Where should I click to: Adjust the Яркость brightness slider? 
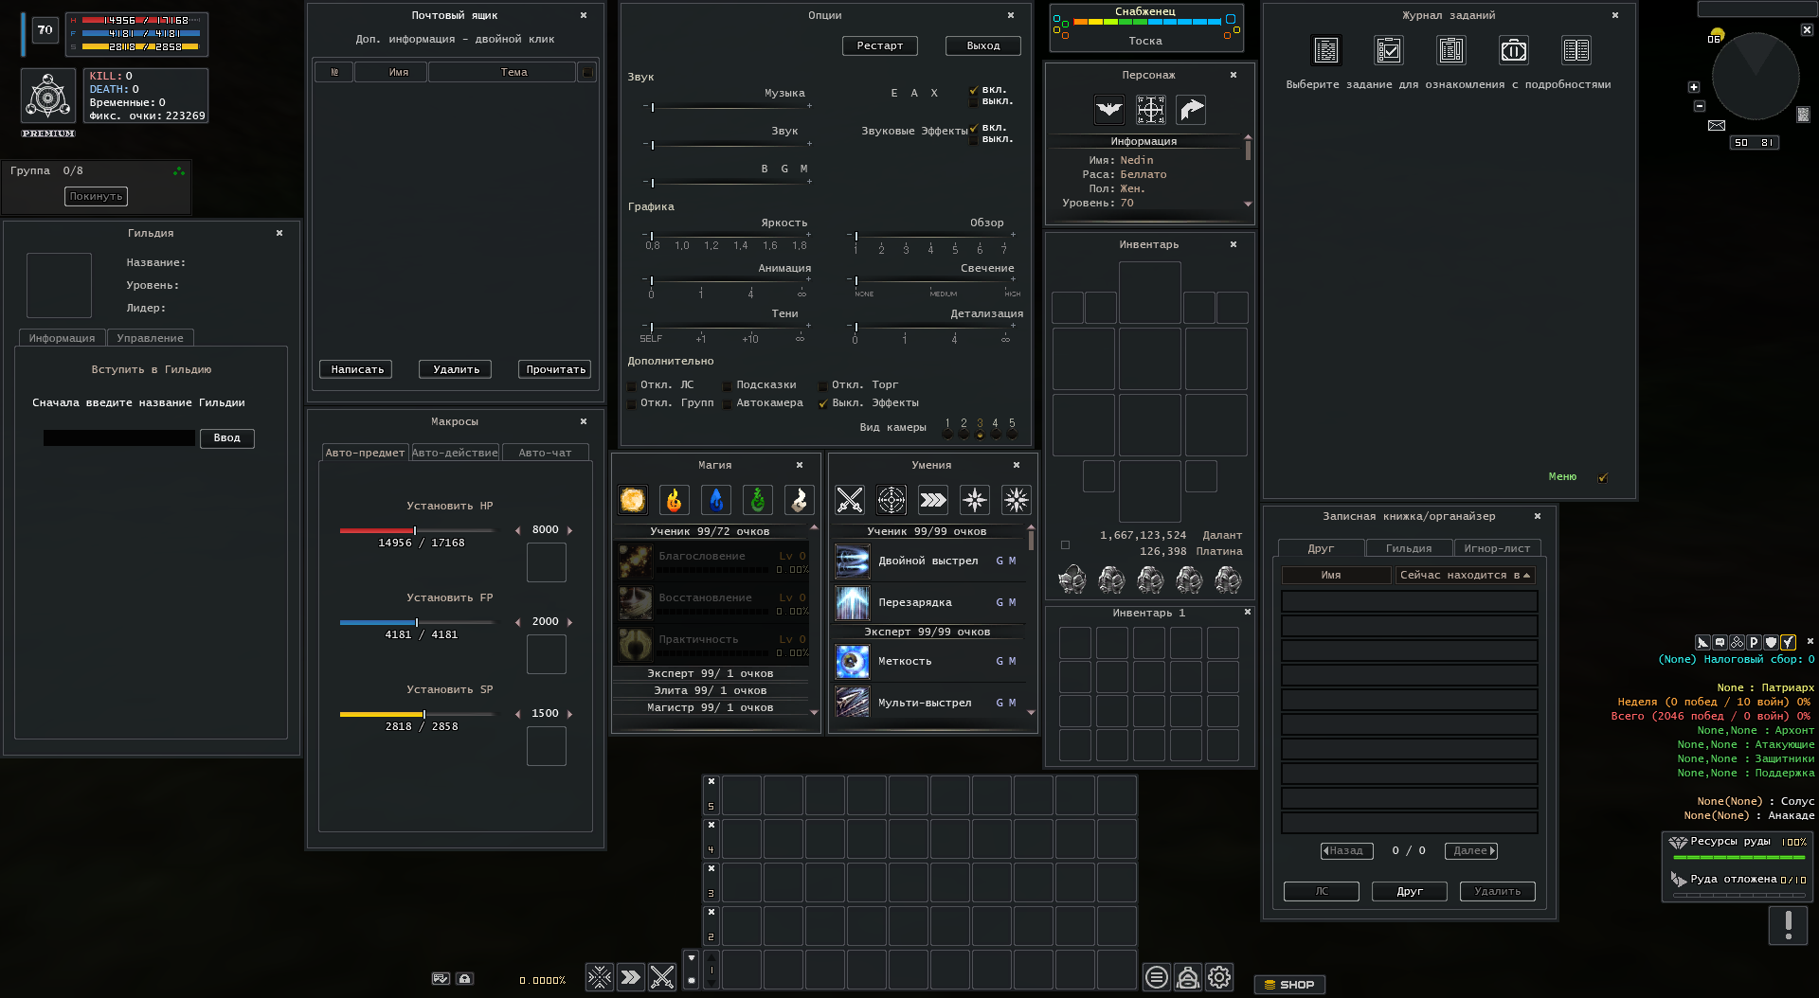tap(652, 236)
